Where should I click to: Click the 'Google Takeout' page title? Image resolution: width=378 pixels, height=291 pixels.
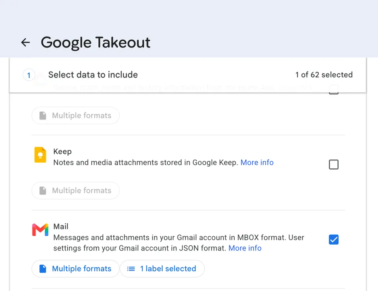[95, 42]
